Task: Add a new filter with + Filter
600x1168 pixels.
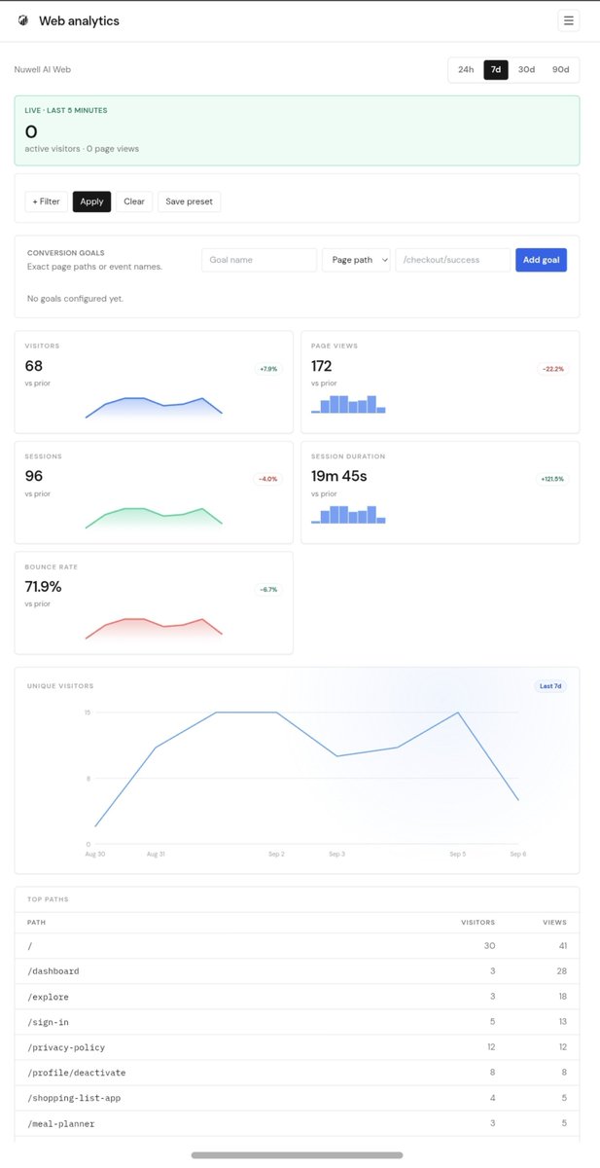Action: (x=46, y=201)
